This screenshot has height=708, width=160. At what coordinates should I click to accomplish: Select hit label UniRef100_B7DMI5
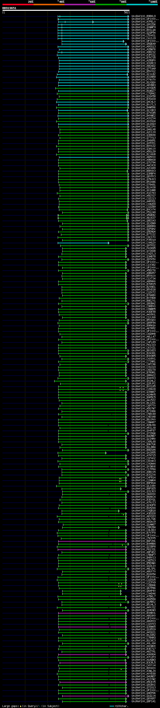[x=143, y=284]
